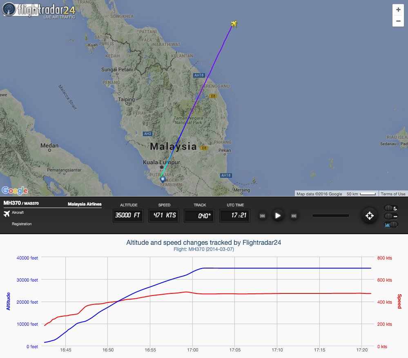Viewport: 408px width, 358px height.
Task: Click the Registration label
Action: [x=22, y=224]
